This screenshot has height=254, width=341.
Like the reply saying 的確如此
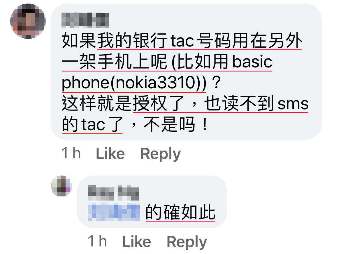(x=137, y=242)
